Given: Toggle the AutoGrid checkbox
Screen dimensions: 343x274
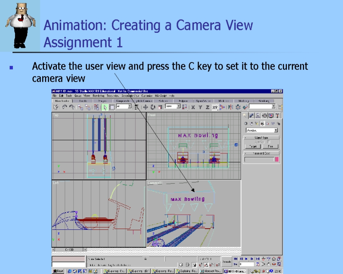Looking at the screenshot, I should (269, 142).
